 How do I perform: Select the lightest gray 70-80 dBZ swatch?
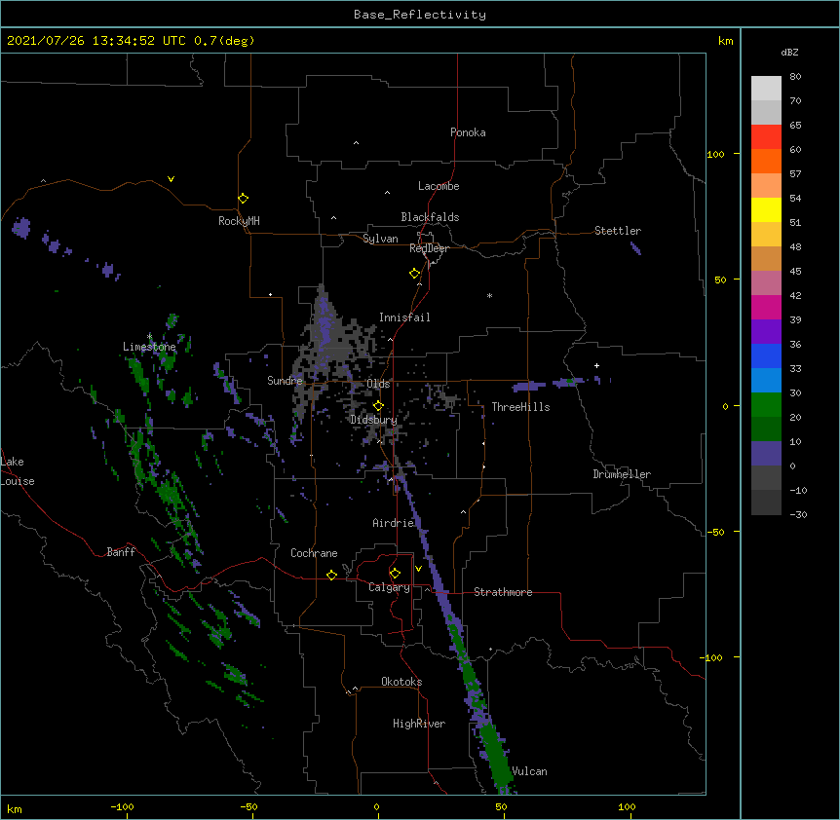point(766,89)
